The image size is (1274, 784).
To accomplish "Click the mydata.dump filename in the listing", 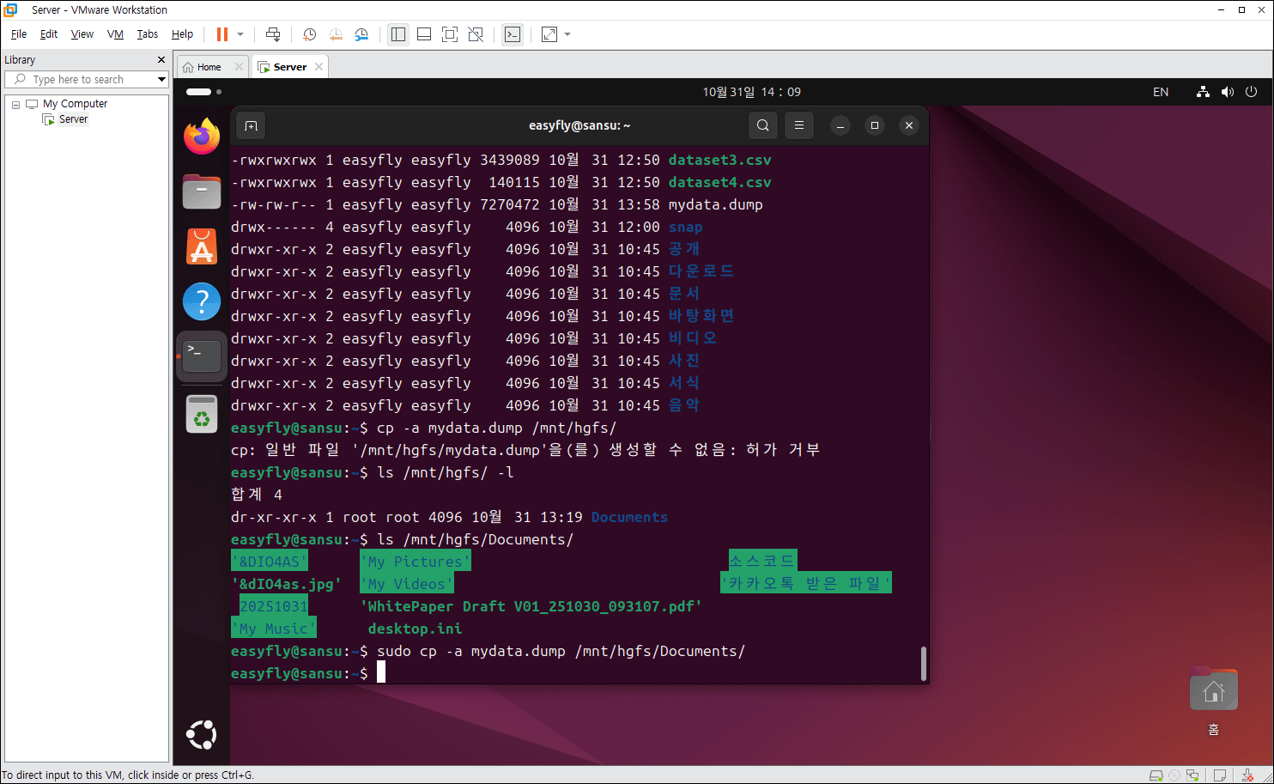I will point(715,205).
